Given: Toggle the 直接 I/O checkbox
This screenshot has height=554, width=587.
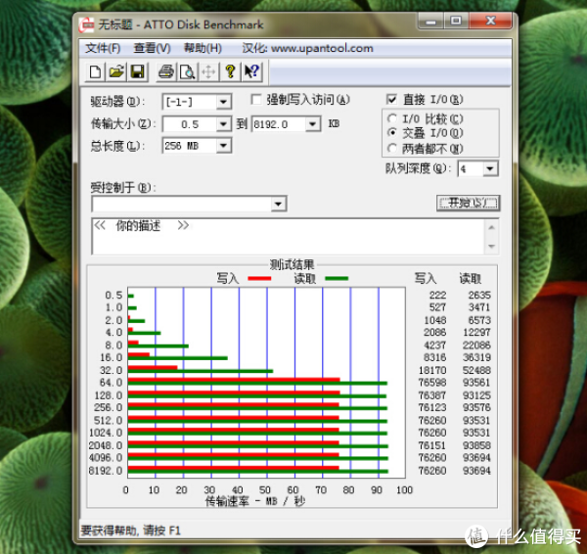Looking at the screenshot, I should pyautogui.click(x=391, y=100).
